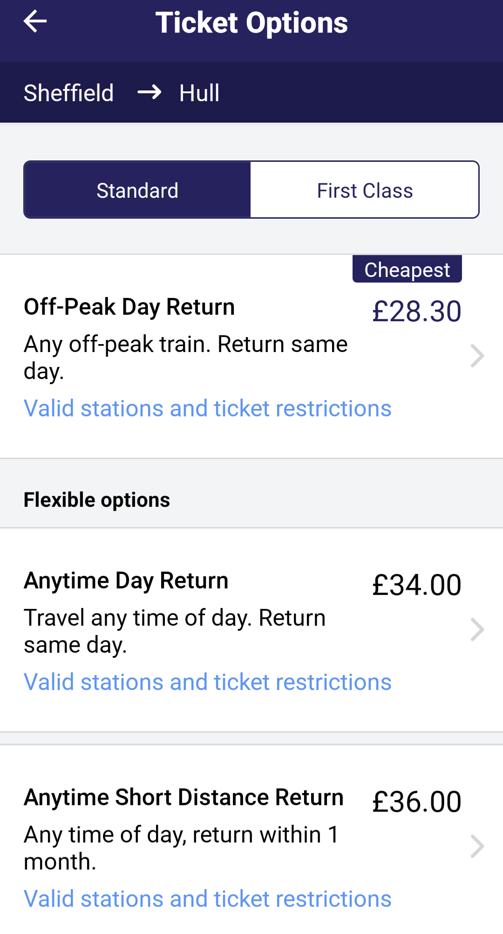Choose the Off-Peak Day Return title
503x934 pixels.
[129, 307]
